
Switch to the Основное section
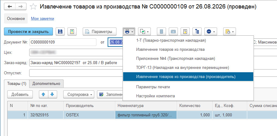pos(16,18)
